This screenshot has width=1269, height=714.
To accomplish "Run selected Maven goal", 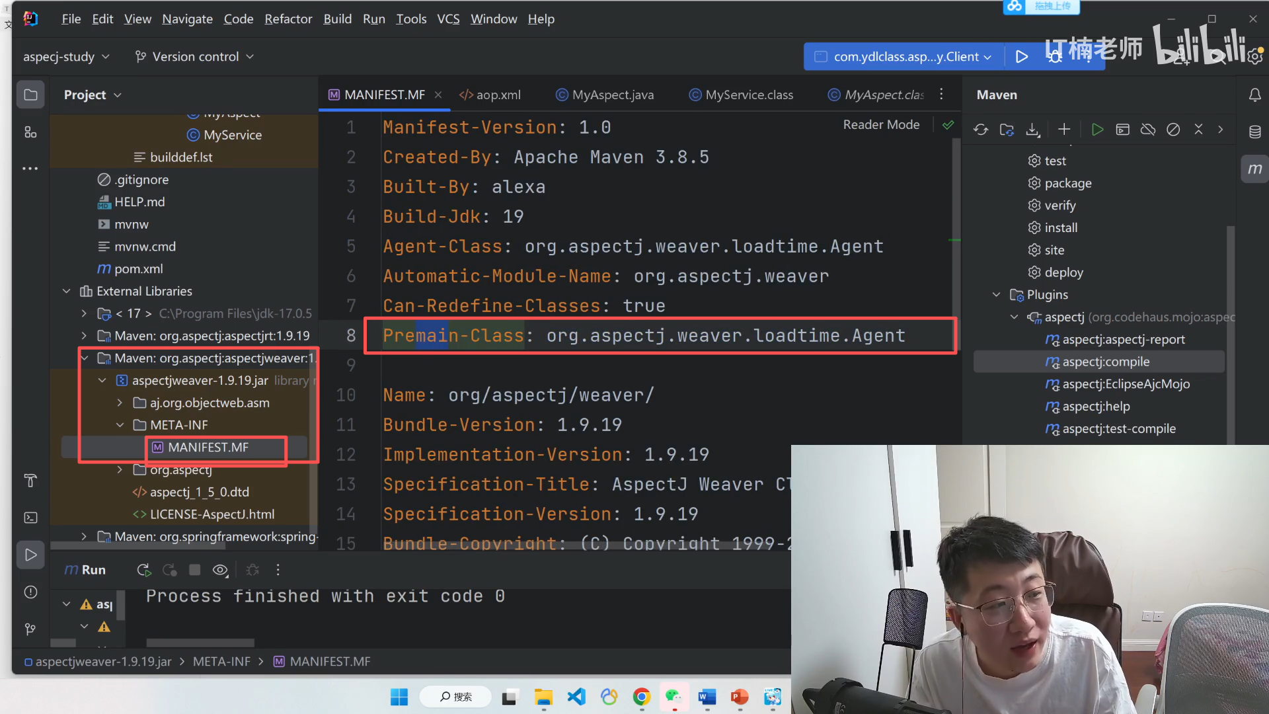I will click(x=1097, y=130).
